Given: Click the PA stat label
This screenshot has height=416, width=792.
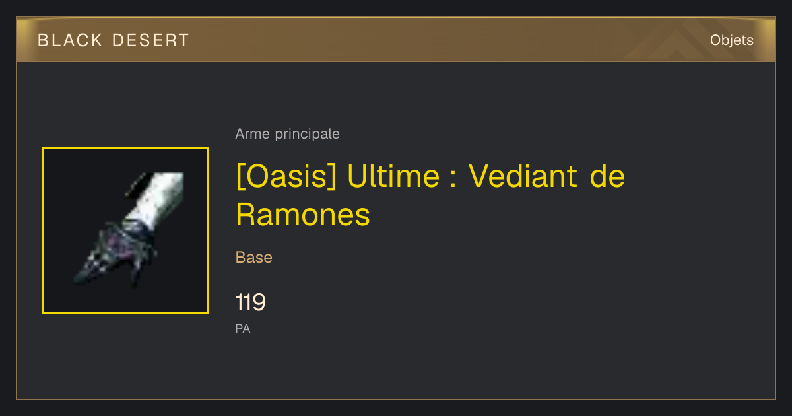Looking at the screenshot, I should [x=243, y=328].
